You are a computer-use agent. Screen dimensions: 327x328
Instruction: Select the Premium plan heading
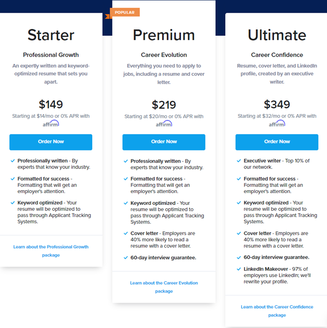tap(164, 35)
